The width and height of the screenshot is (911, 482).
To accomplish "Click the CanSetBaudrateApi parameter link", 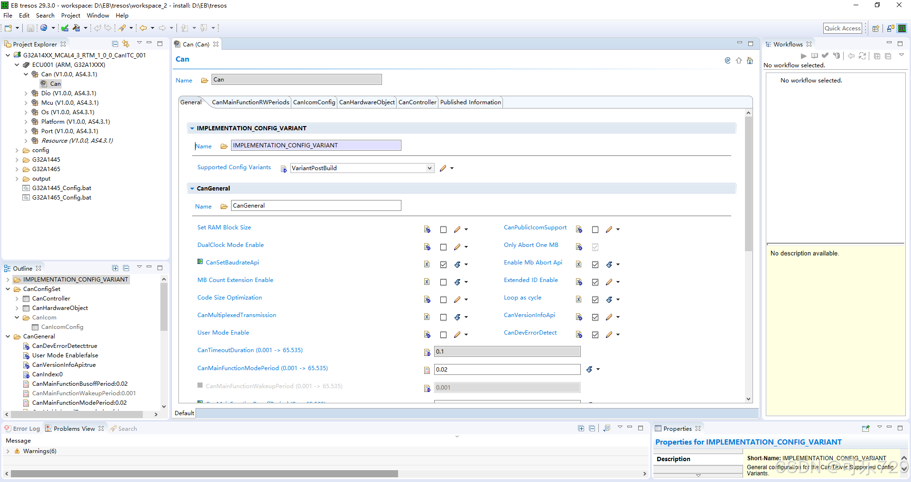I will [232, 263].
